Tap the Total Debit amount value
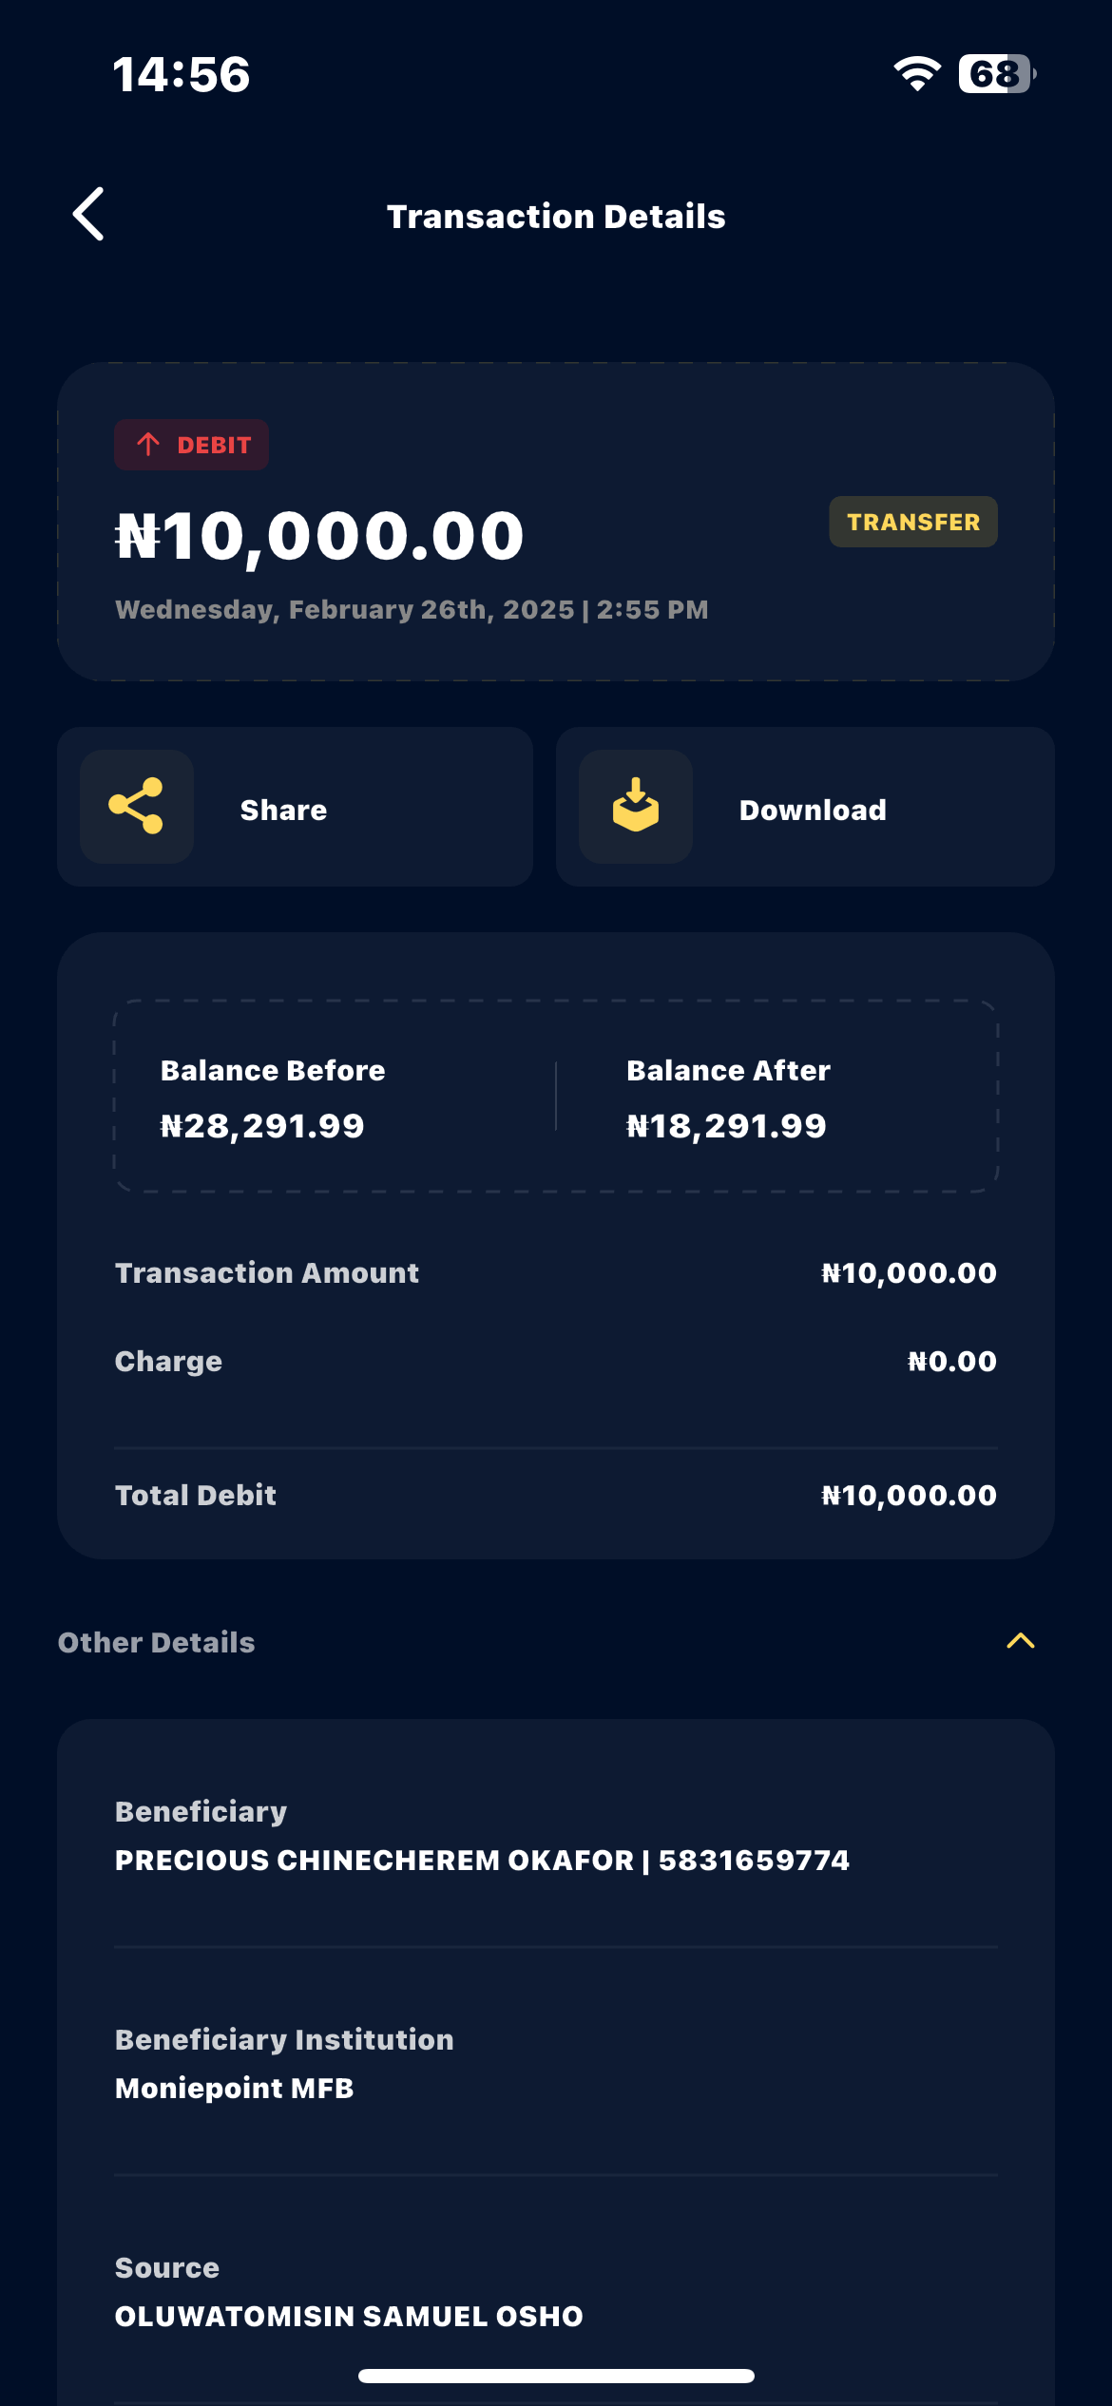Screen dimensions: 1112x2406 (x=909, y=1496)
